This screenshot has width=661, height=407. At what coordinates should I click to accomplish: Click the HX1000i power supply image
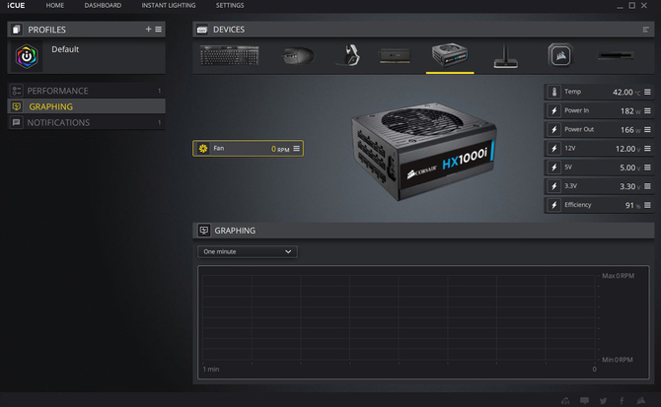tap(423, 151)
